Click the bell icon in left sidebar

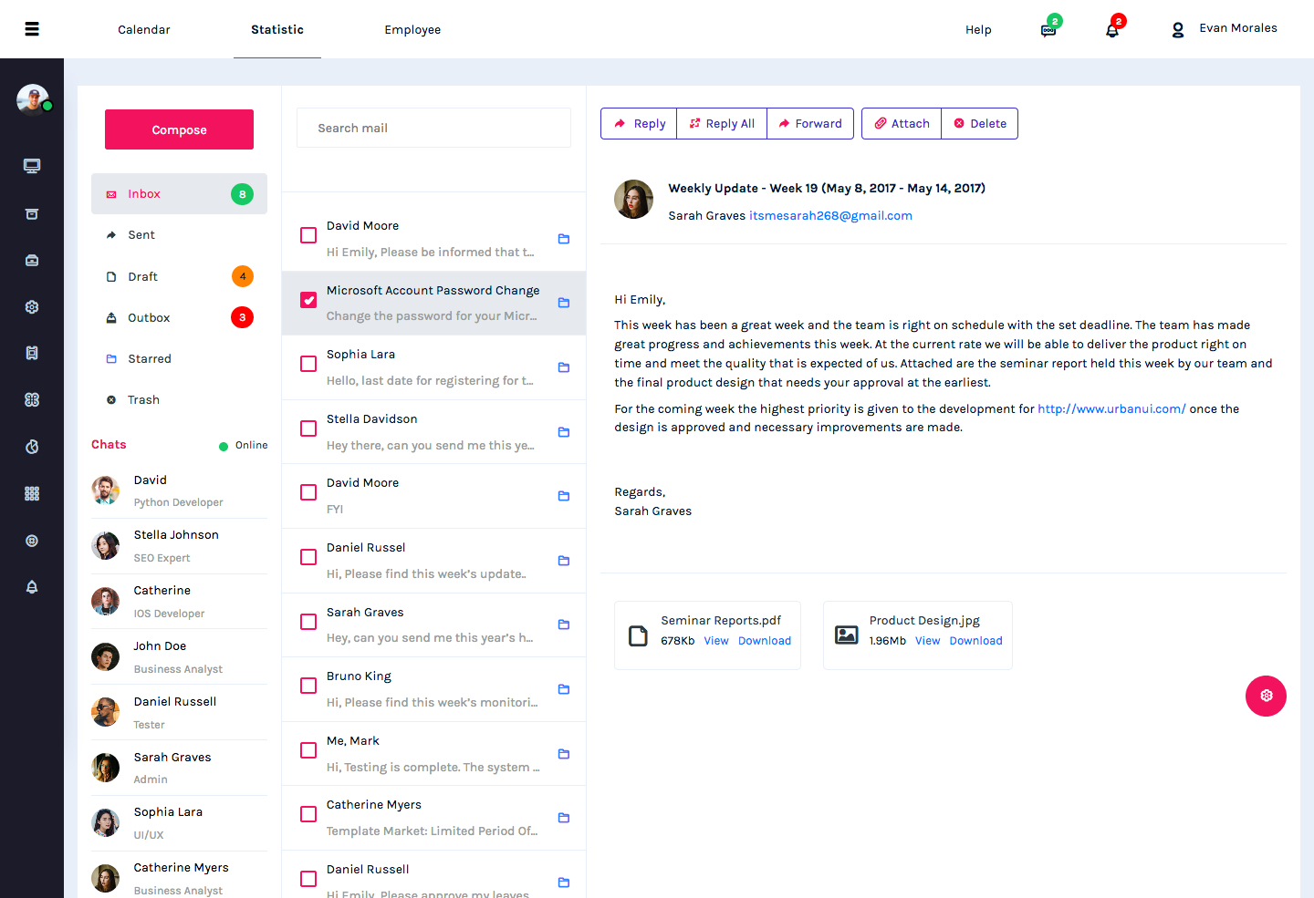tap(32, 587)
